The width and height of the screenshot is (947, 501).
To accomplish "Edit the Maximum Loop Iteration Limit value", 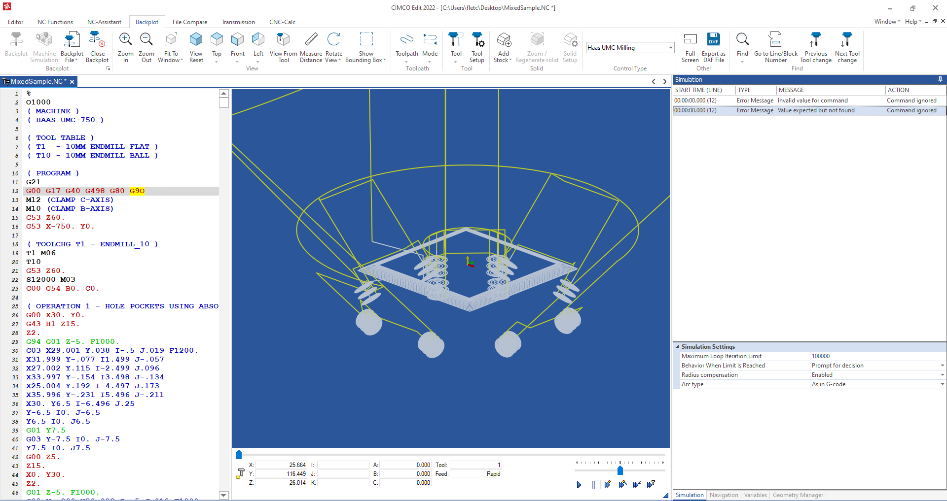I will [877, 356].
